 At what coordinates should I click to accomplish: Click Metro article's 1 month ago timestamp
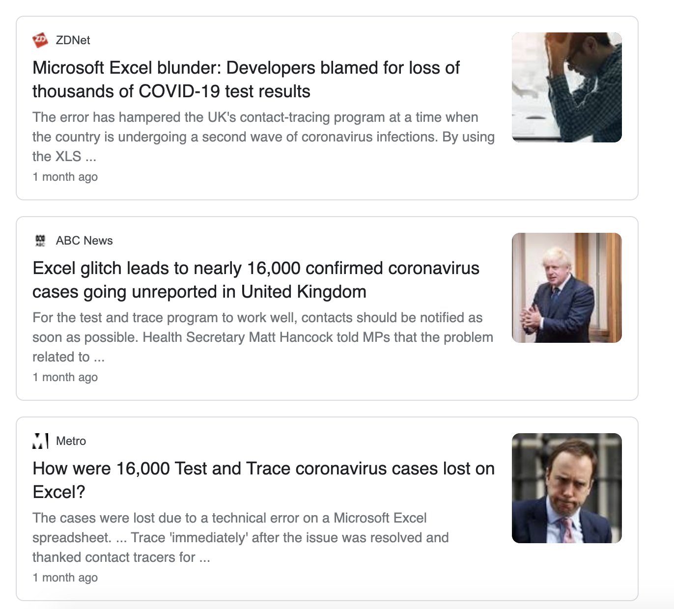pos(65,578)
